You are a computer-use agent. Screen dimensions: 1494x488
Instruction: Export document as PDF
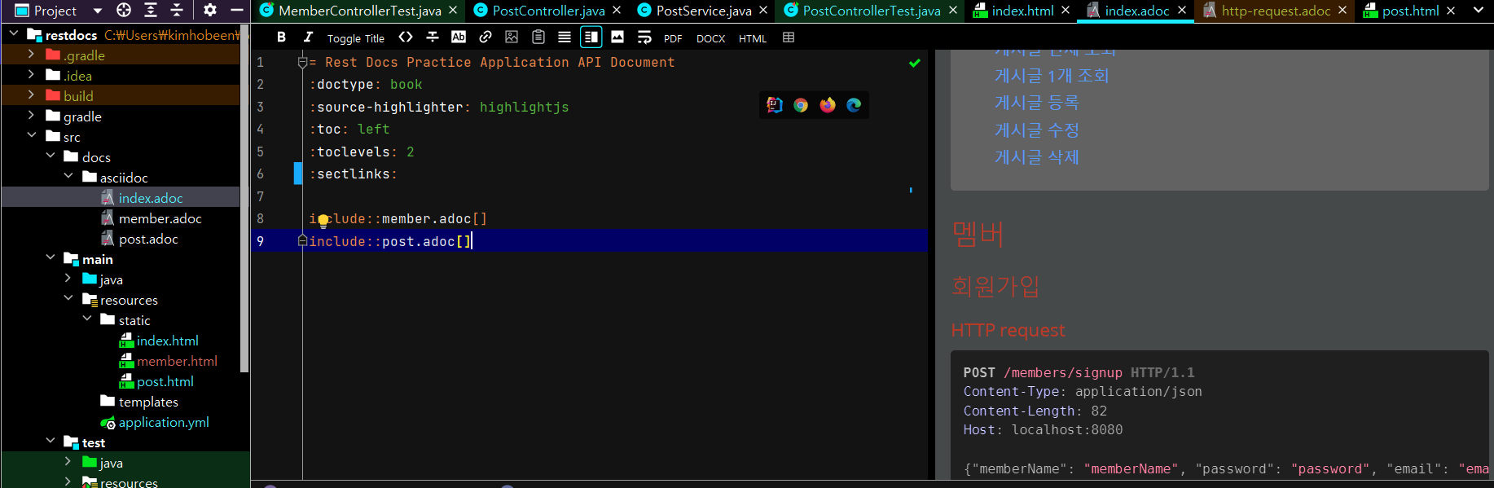coord(673,38)
